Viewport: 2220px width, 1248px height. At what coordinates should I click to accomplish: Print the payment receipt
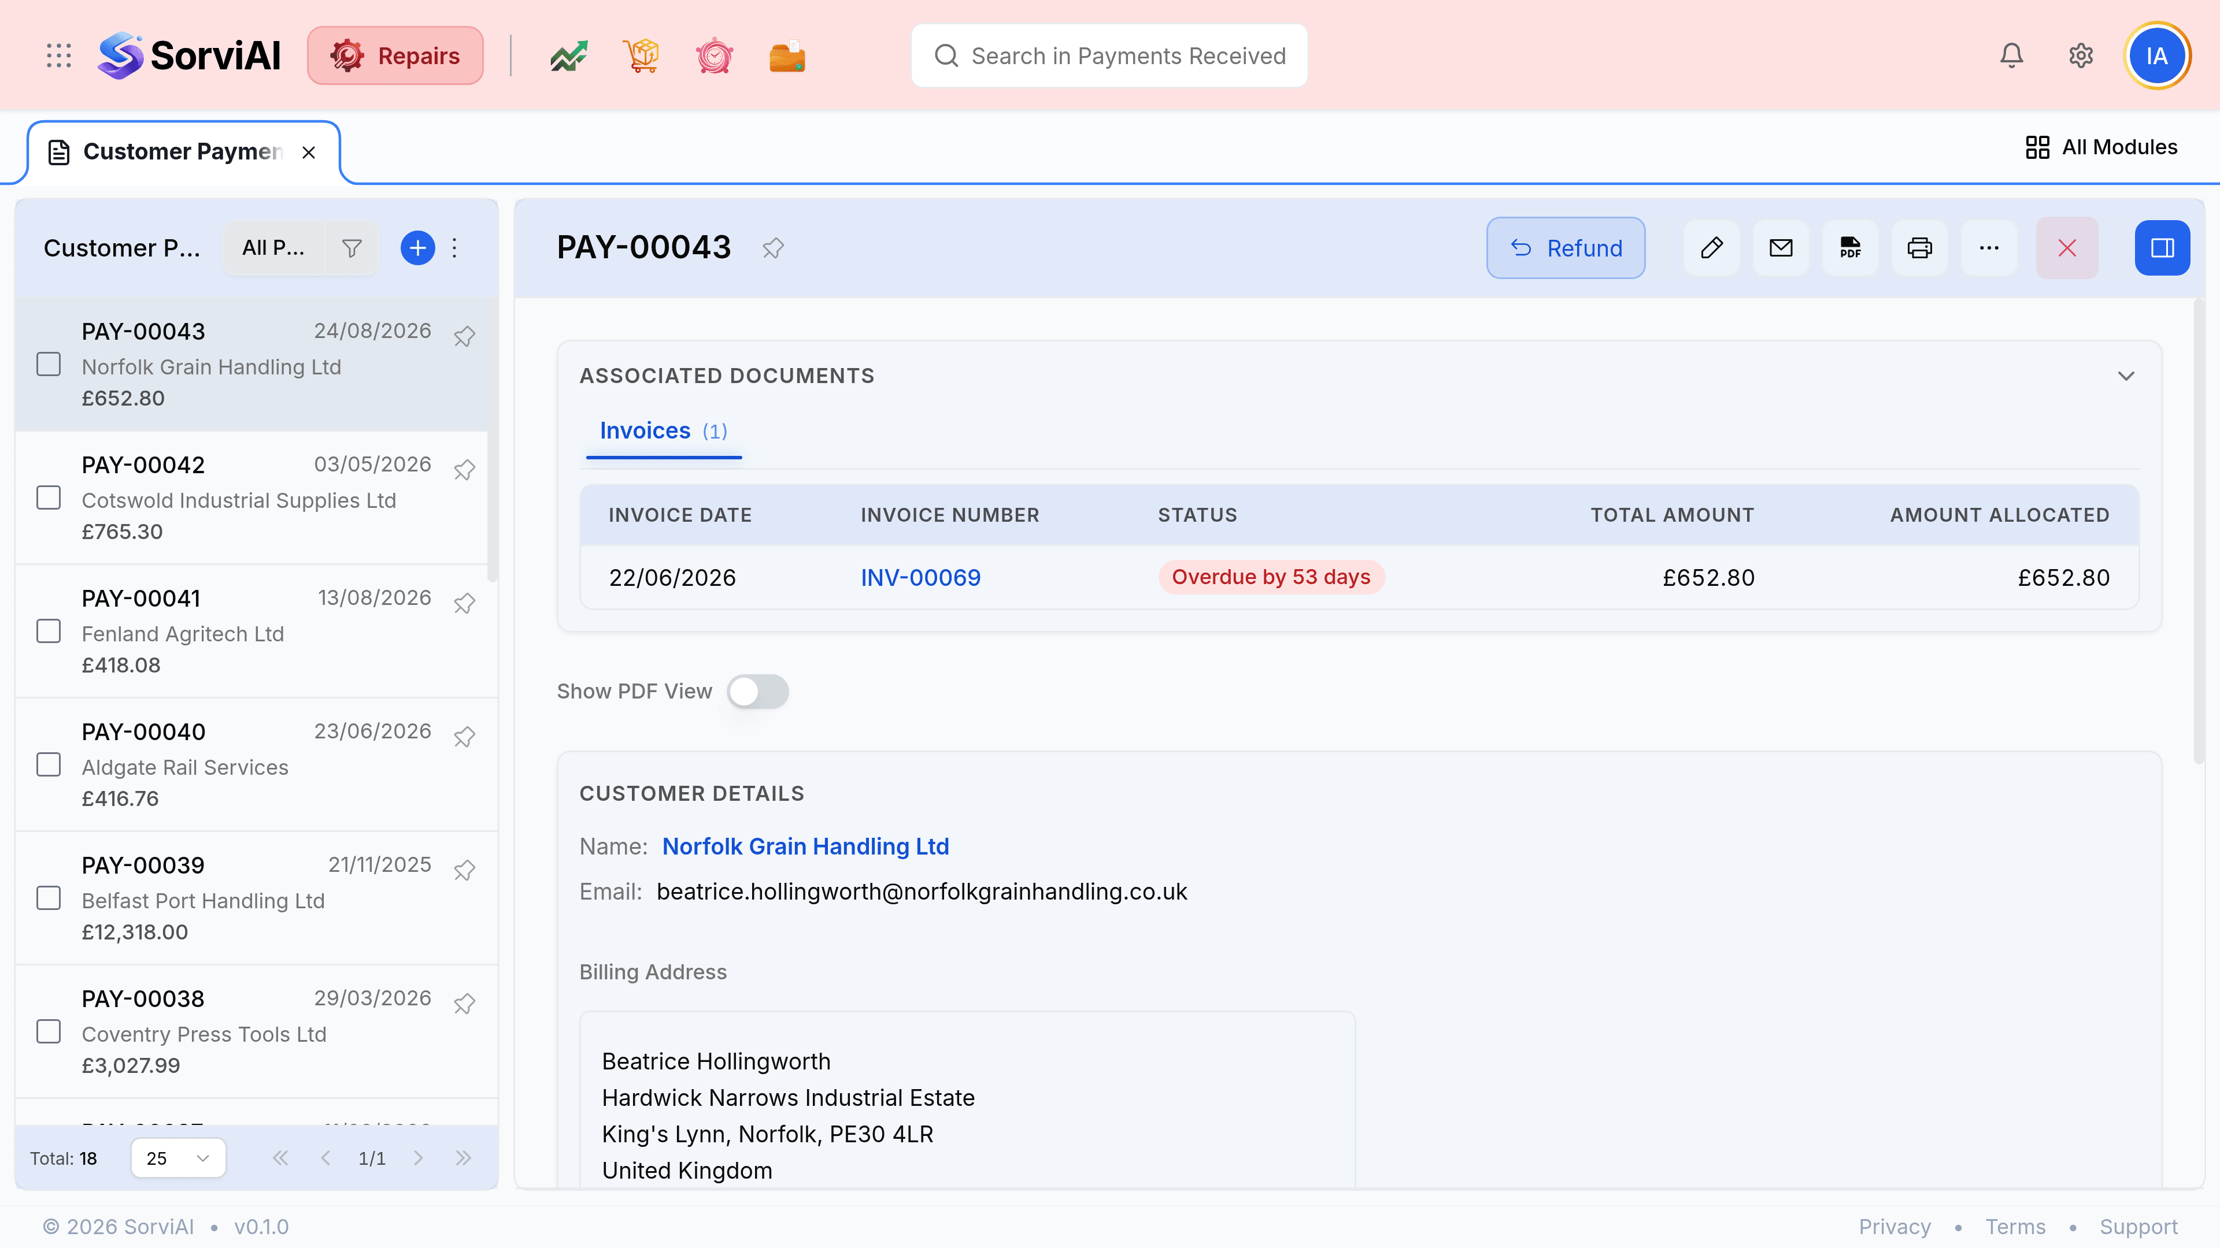tap(1919, 248)
